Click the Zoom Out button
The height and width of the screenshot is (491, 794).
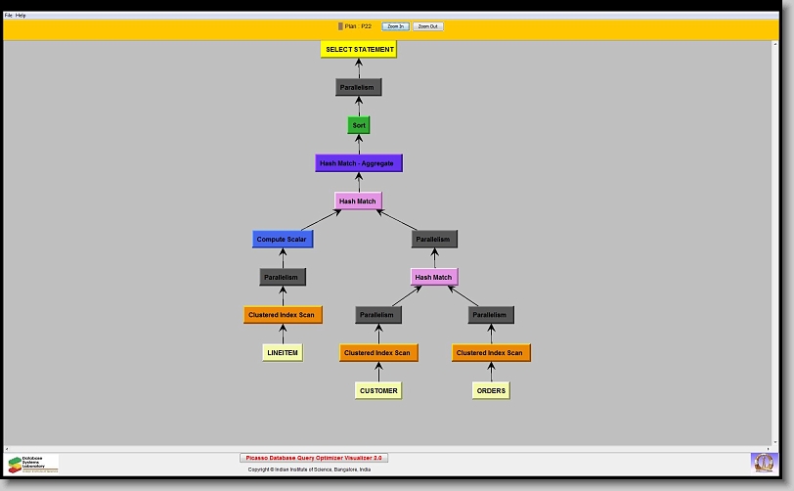click(427, 26)
